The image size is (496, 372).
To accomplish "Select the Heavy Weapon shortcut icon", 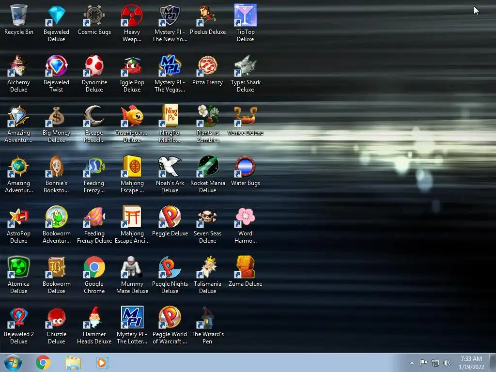I will [132, 15].
